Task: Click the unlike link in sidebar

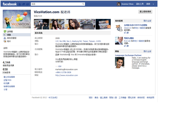Action: (6, 83)
